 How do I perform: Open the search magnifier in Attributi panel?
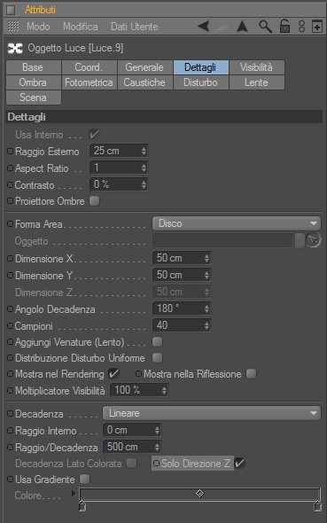[265, 27]
